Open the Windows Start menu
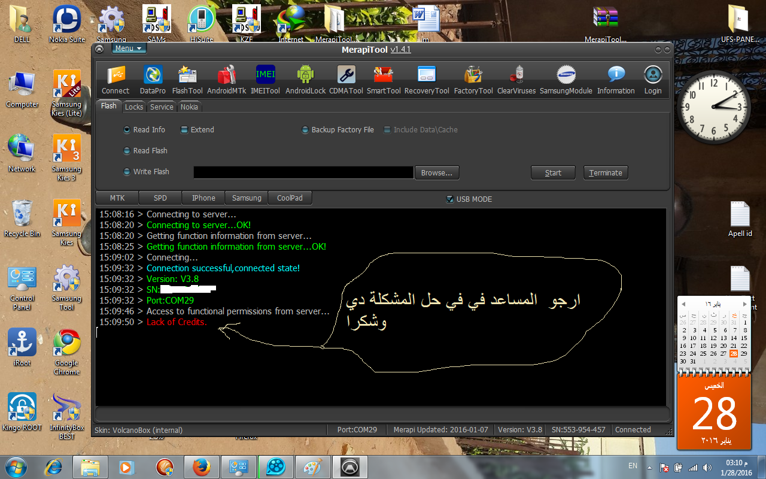This screenshot has width=766, height=479. point(16,466)
